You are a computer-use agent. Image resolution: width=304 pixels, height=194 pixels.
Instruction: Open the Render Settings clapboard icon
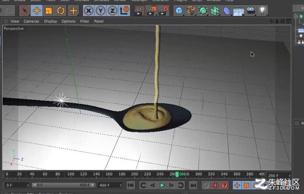[x=163, y=11]
